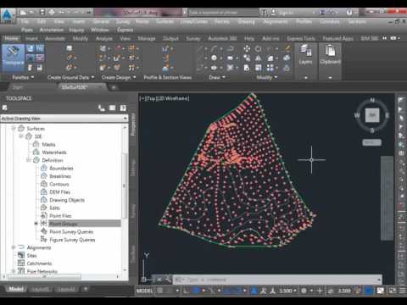Select the Contours tree item
The image size is (407, 305).
pos(59,184)
